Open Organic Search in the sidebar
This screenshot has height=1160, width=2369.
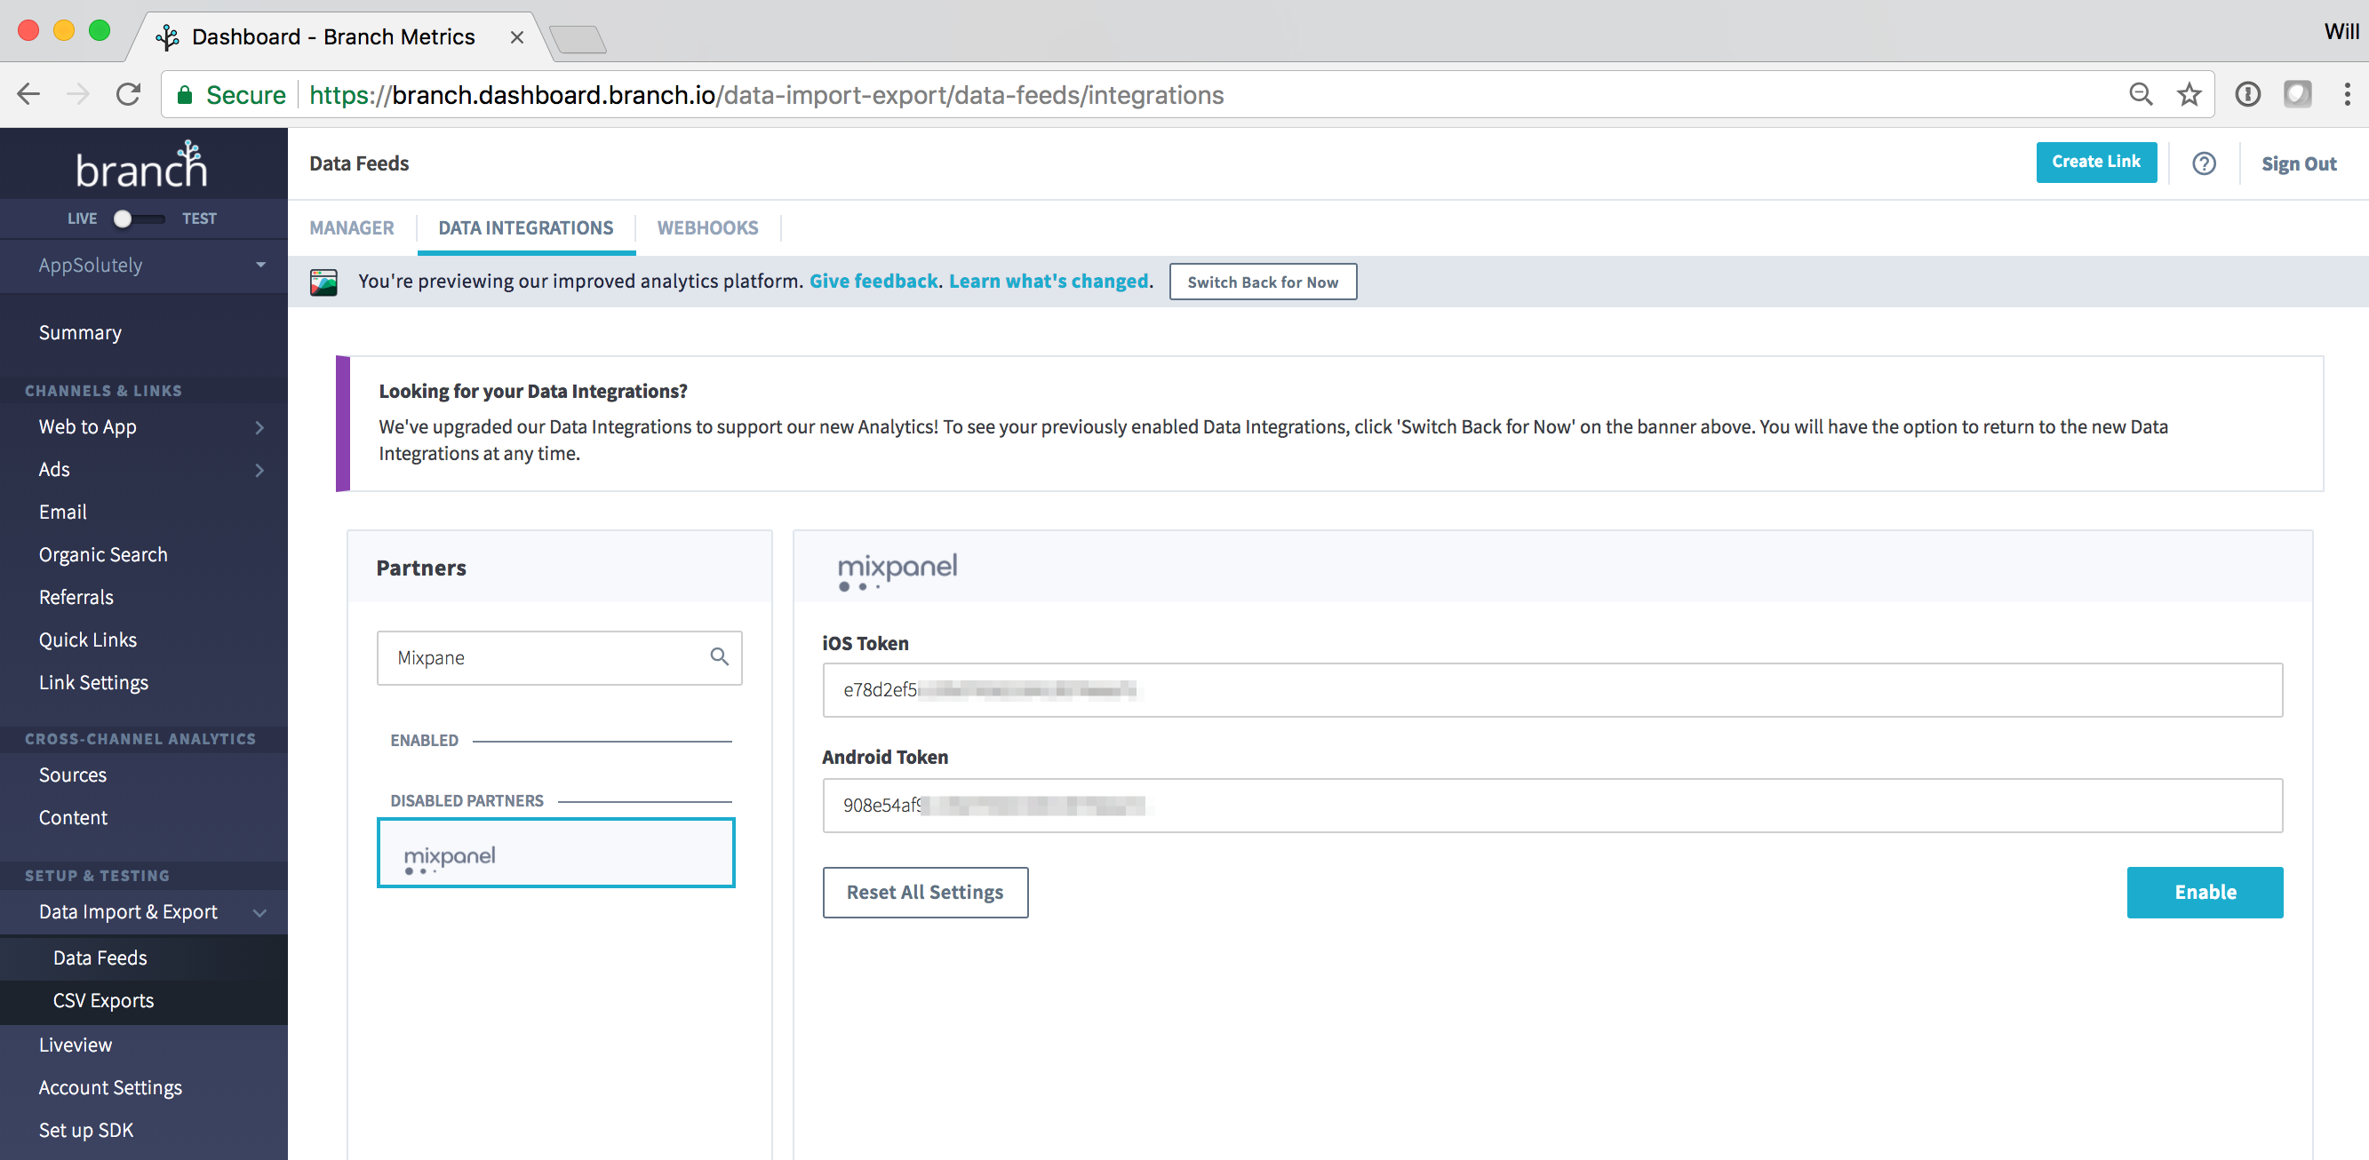(x=103, y=554)
